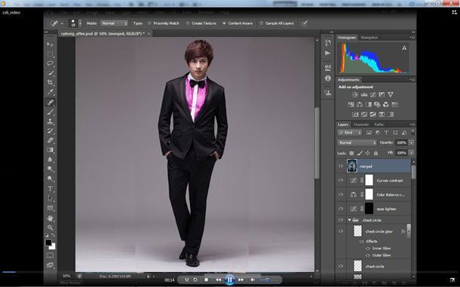Image resolution: width=460 pixels, height=287 pixels.
Task: Add a Vibrance adjustment
Action: coord(391,95)
